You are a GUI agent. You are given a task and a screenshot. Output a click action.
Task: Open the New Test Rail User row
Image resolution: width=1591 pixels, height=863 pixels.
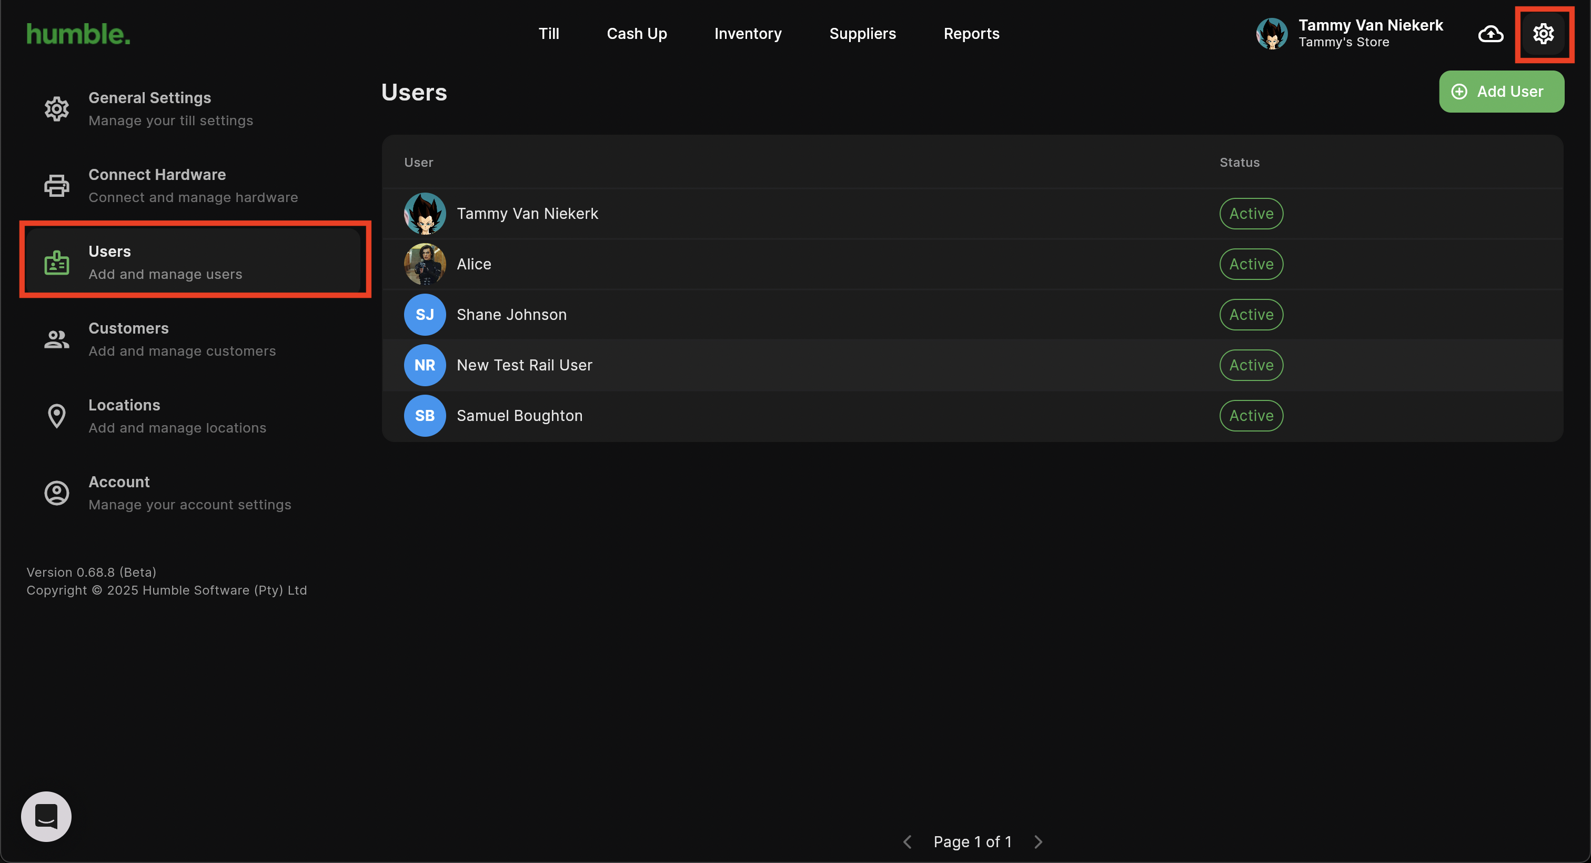point(972,365)
